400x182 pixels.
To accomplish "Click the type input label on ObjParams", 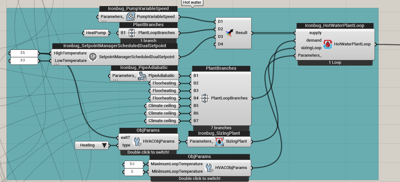I will coord(126,145).
